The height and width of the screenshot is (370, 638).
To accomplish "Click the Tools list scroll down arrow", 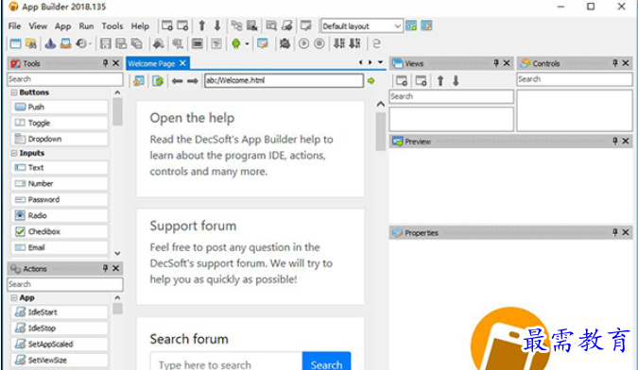I will point(117,253).
